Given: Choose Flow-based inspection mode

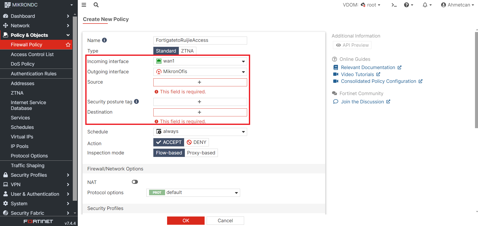Looking at the screenshot, I should tap(169, 153).
